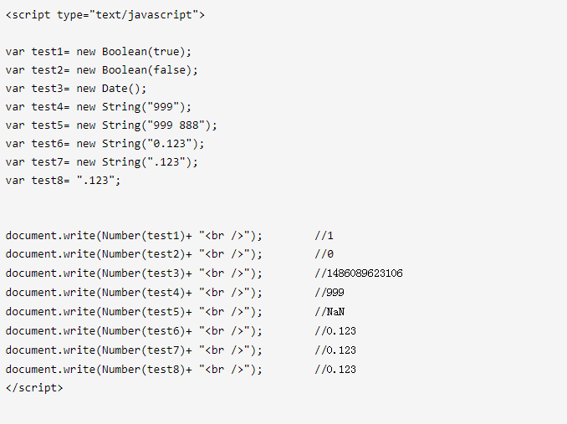Click the var test7 new String(".123") line
This screenshot has height=424, width=567.
click(x=102, y=161)
